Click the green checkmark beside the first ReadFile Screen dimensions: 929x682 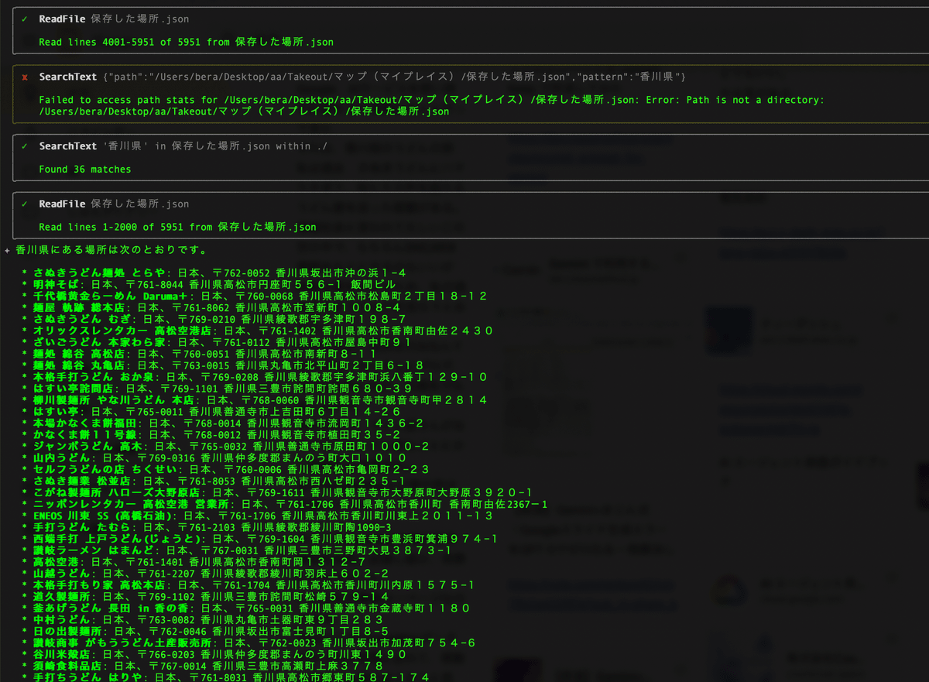pyautogui.click(x=25, y=19)
